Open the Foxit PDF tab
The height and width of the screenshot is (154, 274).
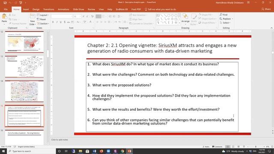pos(136,9)
